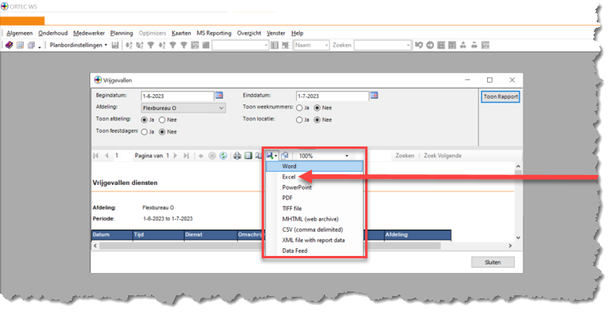Viewport: 613px width, 313px height.
Task: Open the Afdeling Flexbureau O dropdown
Action: 183,108
